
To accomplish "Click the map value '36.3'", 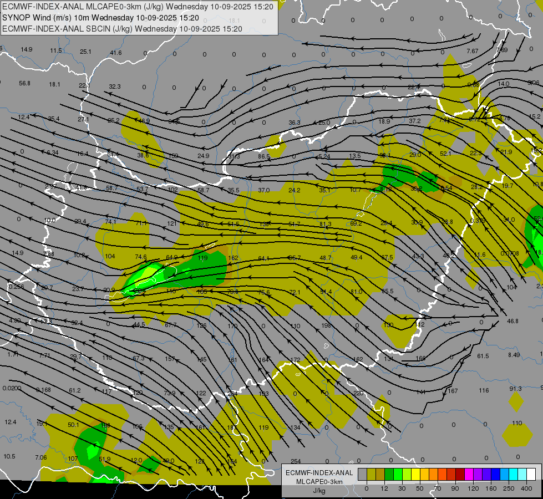I will point(295,123).
